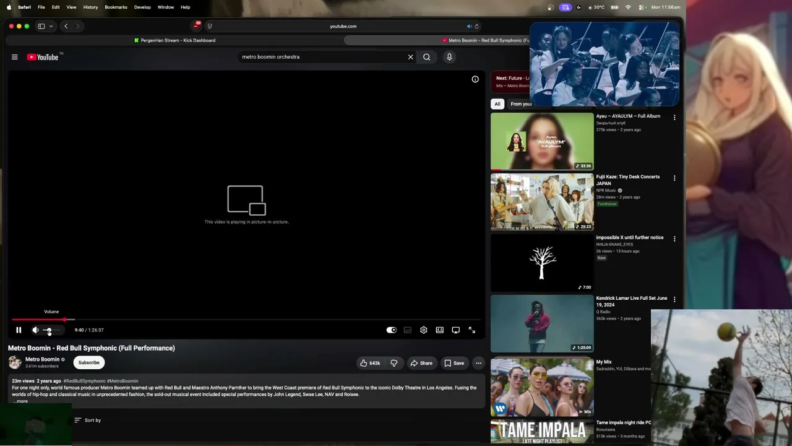Click the picture-in-picture orchestra video window
This screenshot has height=446, width=792.
(605, 64)
